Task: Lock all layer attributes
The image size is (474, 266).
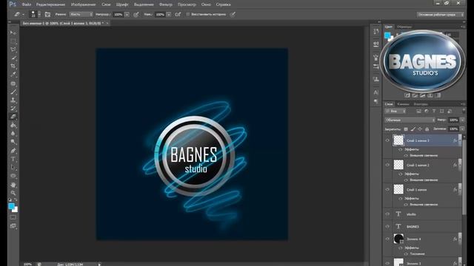Action: (x=427, y=129)
